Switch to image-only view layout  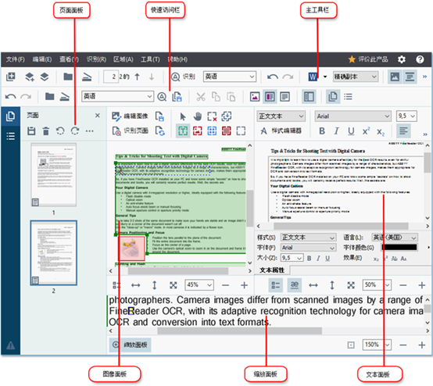tap(255, 97)
